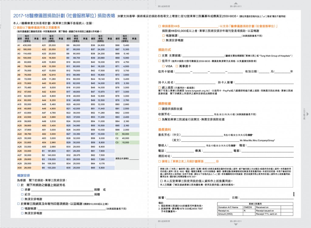Click the 善長資料 section heading
Viewport: 311px width, 228px height.
click(x=164, y=129)
